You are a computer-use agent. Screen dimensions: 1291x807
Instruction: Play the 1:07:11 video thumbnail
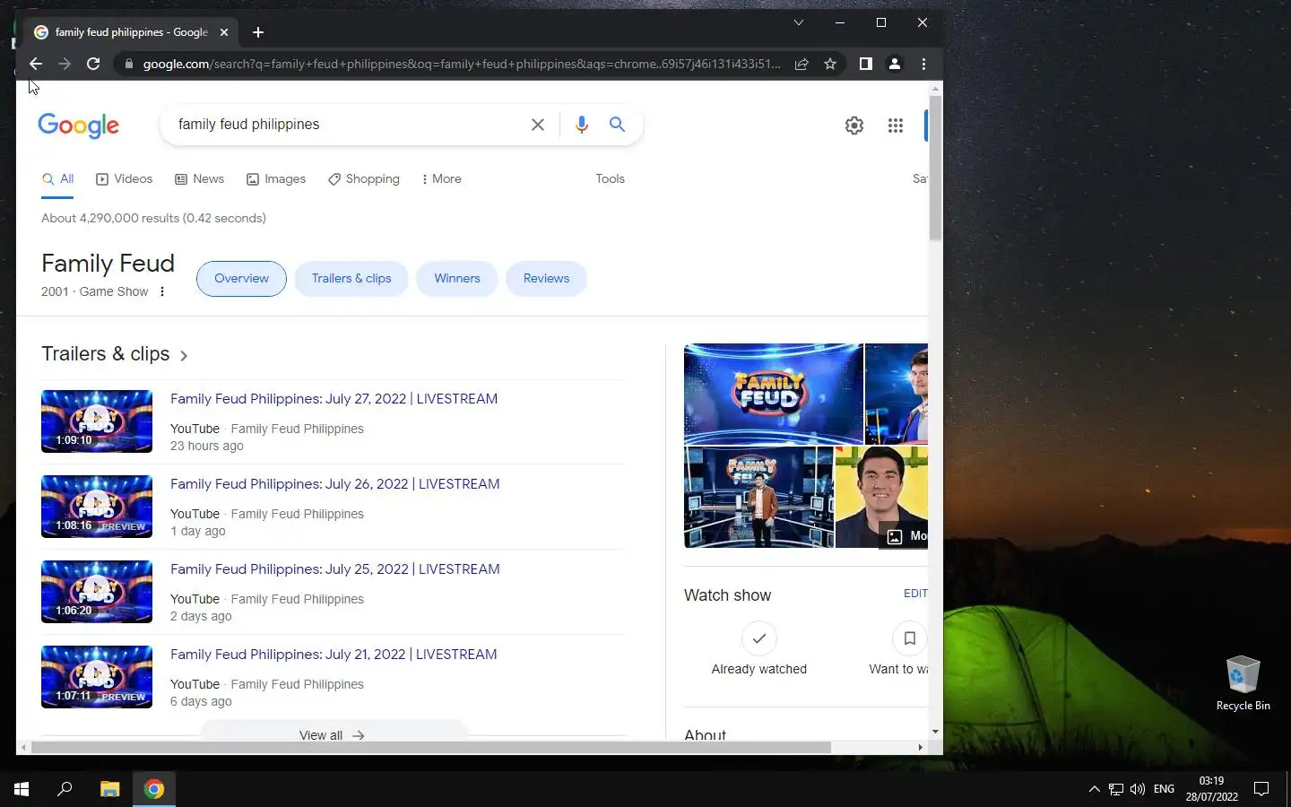click(97, 677)
